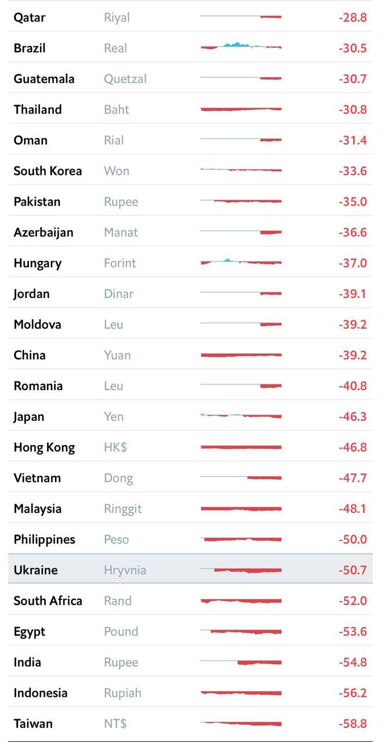This screenshot has width=388, height=742.
Task: Click the Vietnam Dong sparkline chart
Action: coord(241,478)
